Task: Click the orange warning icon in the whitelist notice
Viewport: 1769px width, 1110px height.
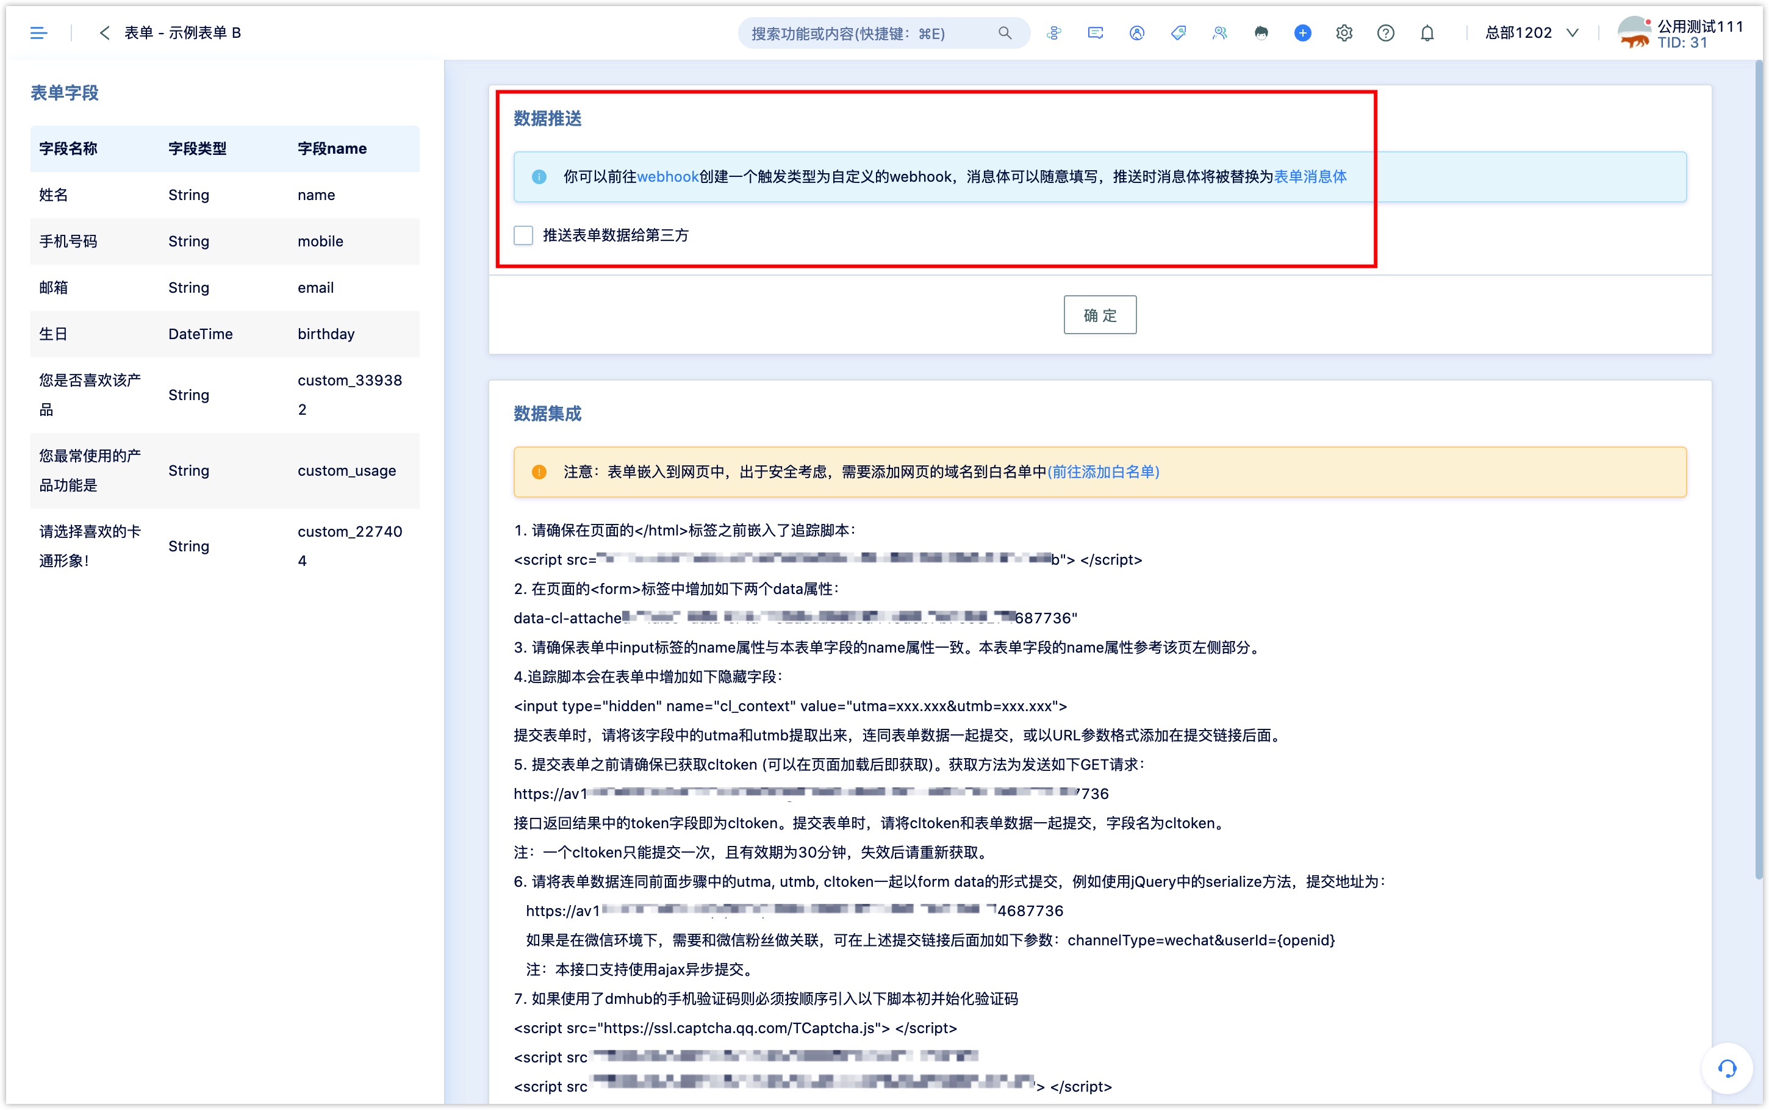Action: (x=539, y=472)
